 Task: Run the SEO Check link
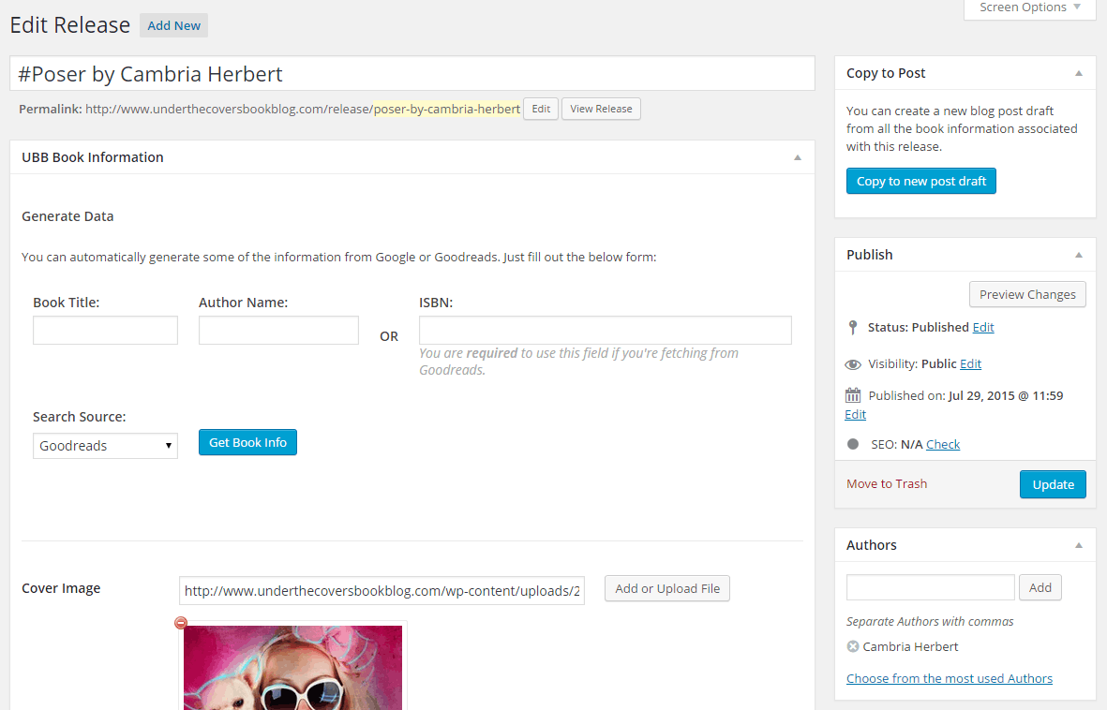[x=943, y=444]
